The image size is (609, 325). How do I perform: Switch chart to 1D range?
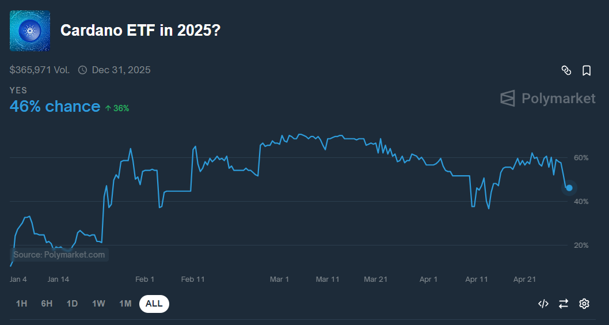pyautogui.click(x=72, y=304)
